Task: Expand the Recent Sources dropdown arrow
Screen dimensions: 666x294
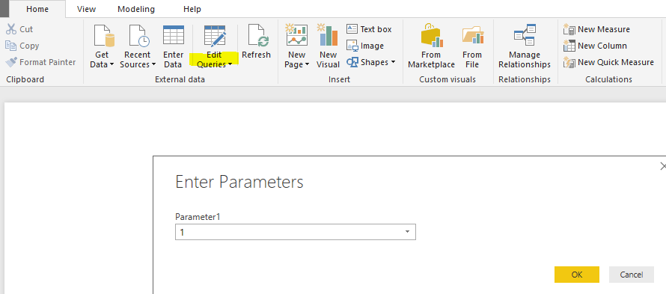Action: click(x=153, y=65)
